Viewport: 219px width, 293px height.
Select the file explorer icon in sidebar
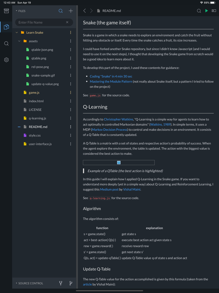pos(6,27)
